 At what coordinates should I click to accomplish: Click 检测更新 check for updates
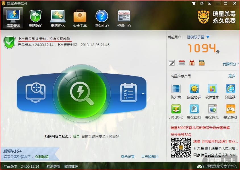53,166
